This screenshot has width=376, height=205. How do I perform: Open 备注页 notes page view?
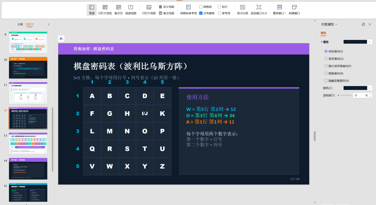pos(118,10)
